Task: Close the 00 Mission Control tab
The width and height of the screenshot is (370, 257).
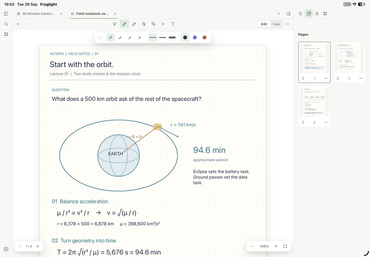Action: click(x=61, y=14)
